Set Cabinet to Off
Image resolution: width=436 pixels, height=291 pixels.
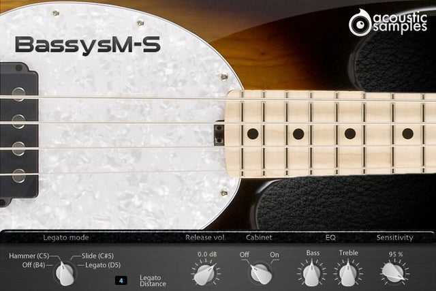point(244,255)
